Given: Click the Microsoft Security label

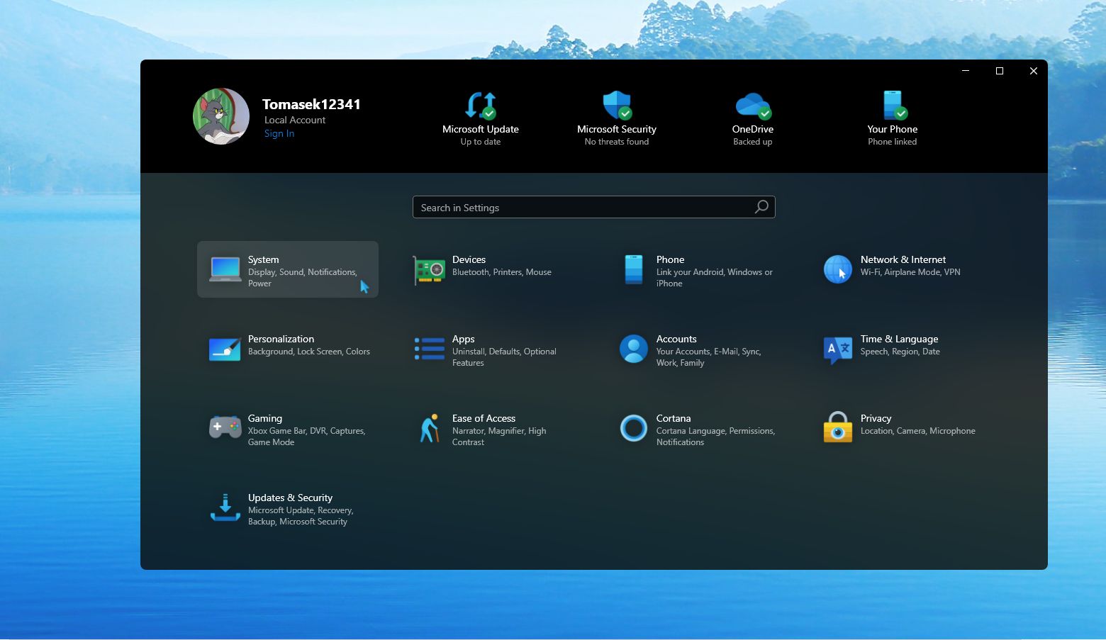Looking at the screenshot, I should click(617, 129).
